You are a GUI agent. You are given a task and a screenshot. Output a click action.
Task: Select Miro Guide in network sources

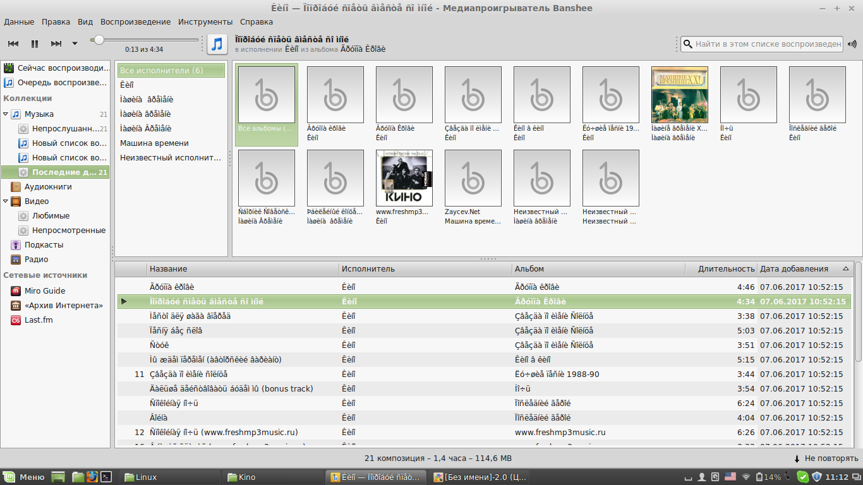[44, 291]
